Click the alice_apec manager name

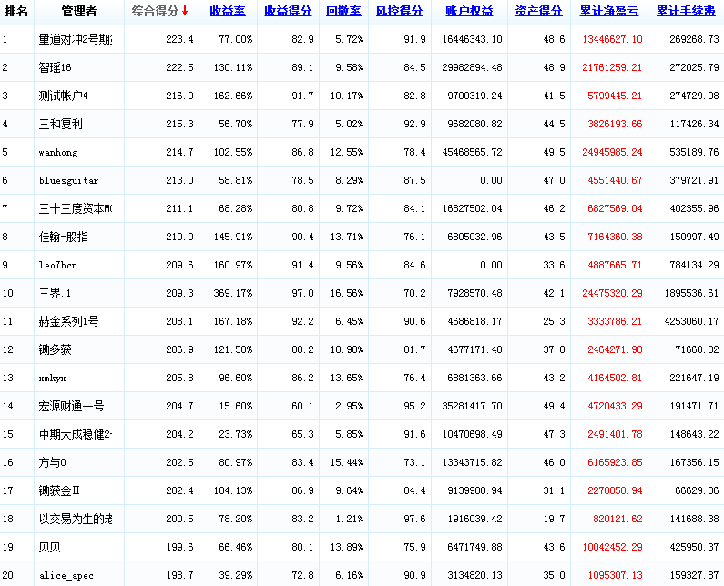tap(66, 576)
